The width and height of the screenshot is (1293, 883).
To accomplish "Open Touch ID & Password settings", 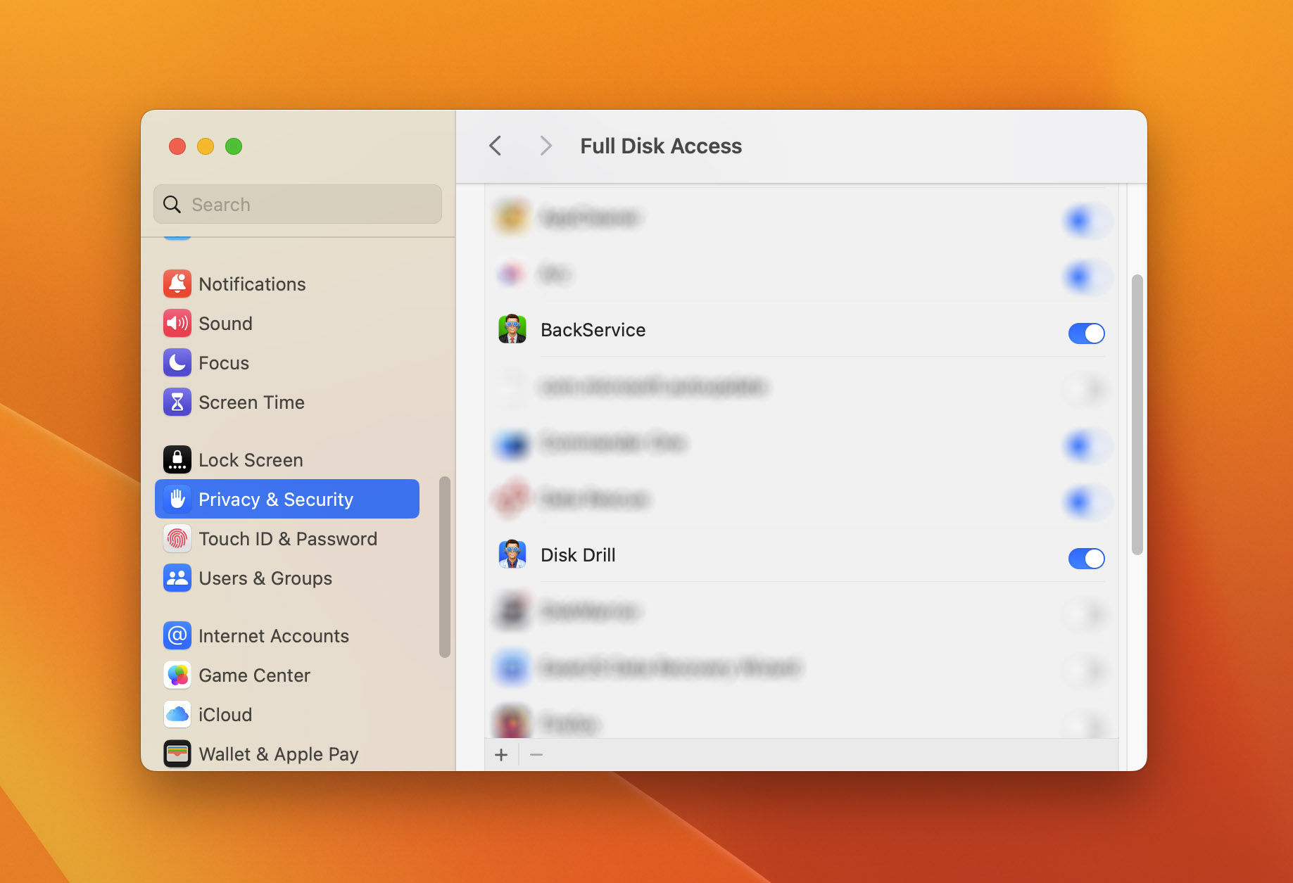I will (287, 538).
